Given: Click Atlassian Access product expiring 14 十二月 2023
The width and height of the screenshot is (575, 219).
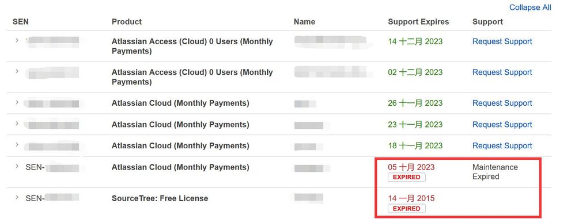Looking at the screenshot, I should pos(192,46).
